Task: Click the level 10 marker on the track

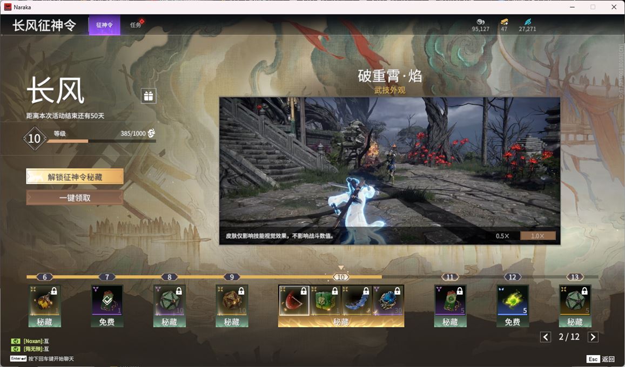Action: pyautogui.click(x=341, y=277)
